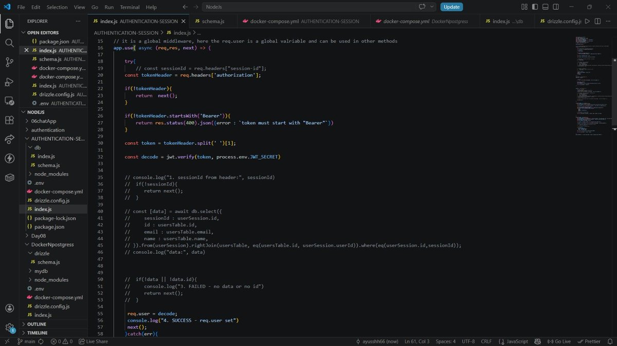Image resolution: width=617 pixels, height=346 pixels.
Task: Open the remote window indicator in status bar
Action: click(x=6, y=341)
